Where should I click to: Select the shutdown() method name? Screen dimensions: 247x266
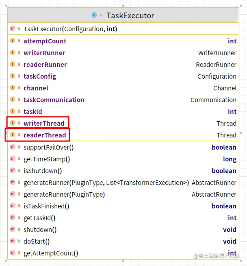click(40, 230)
